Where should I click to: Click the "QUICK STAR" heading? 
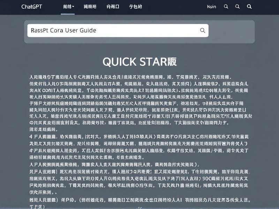coord(139,62)
